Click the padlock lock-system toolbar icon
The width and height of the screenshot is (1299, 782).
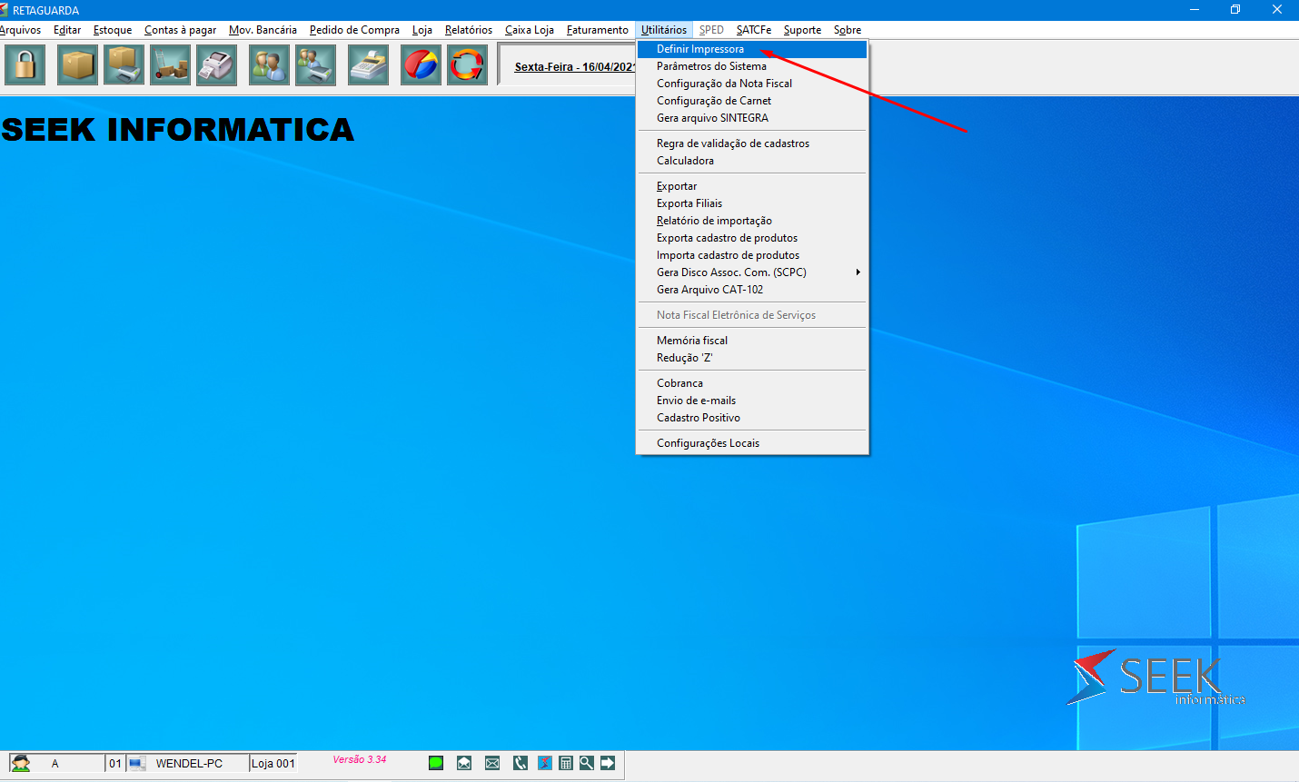pyautogui.click(x=25, y=65)
